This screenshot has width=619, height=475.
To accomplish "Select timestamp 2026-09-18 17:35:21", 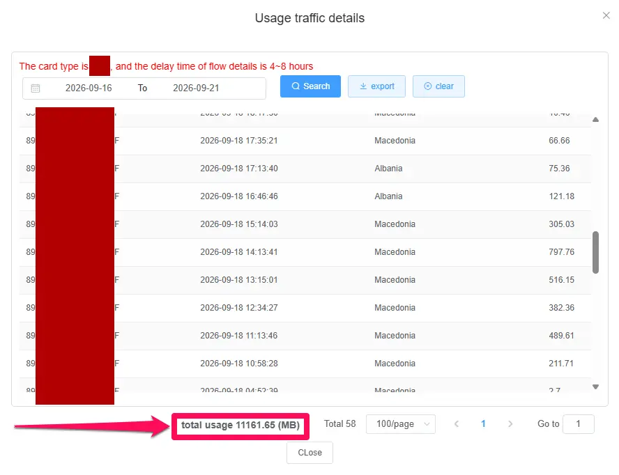I will click(x=239, y=141).
